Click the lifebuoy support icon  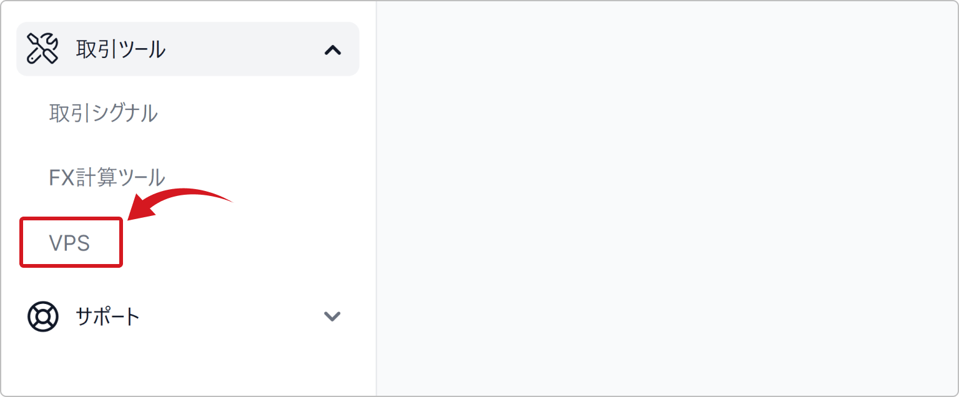42,316
